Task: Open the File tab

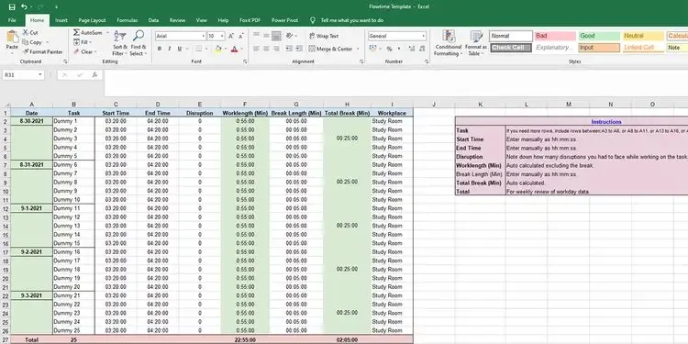Action: pos(12,20)
